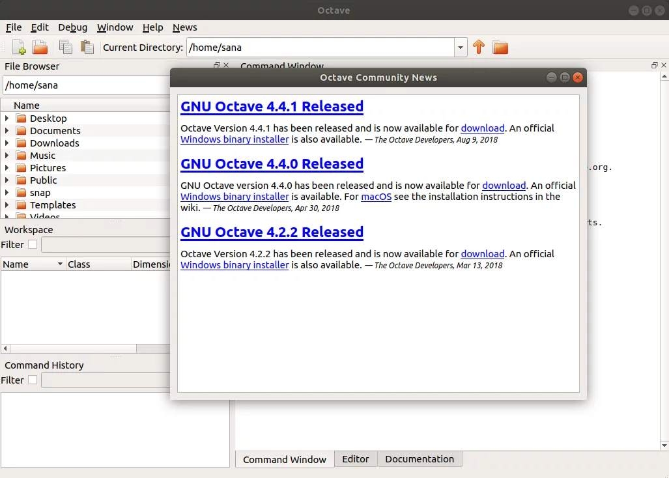Image resolution: width=669 pixels, height=478 pixels.
Task: Open Windows binary installer link for 4.2.2
Action: pos(235,265)
